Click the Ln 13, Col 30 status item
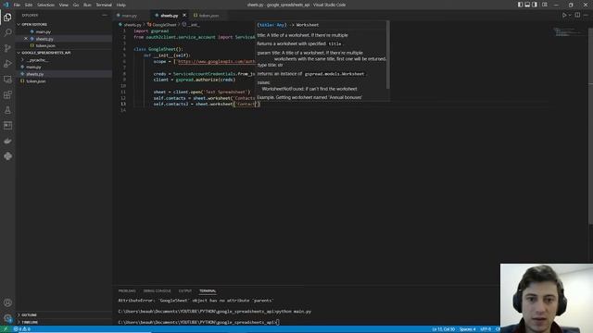This screenshot has width=593, height=333. [x=443, y=329]
